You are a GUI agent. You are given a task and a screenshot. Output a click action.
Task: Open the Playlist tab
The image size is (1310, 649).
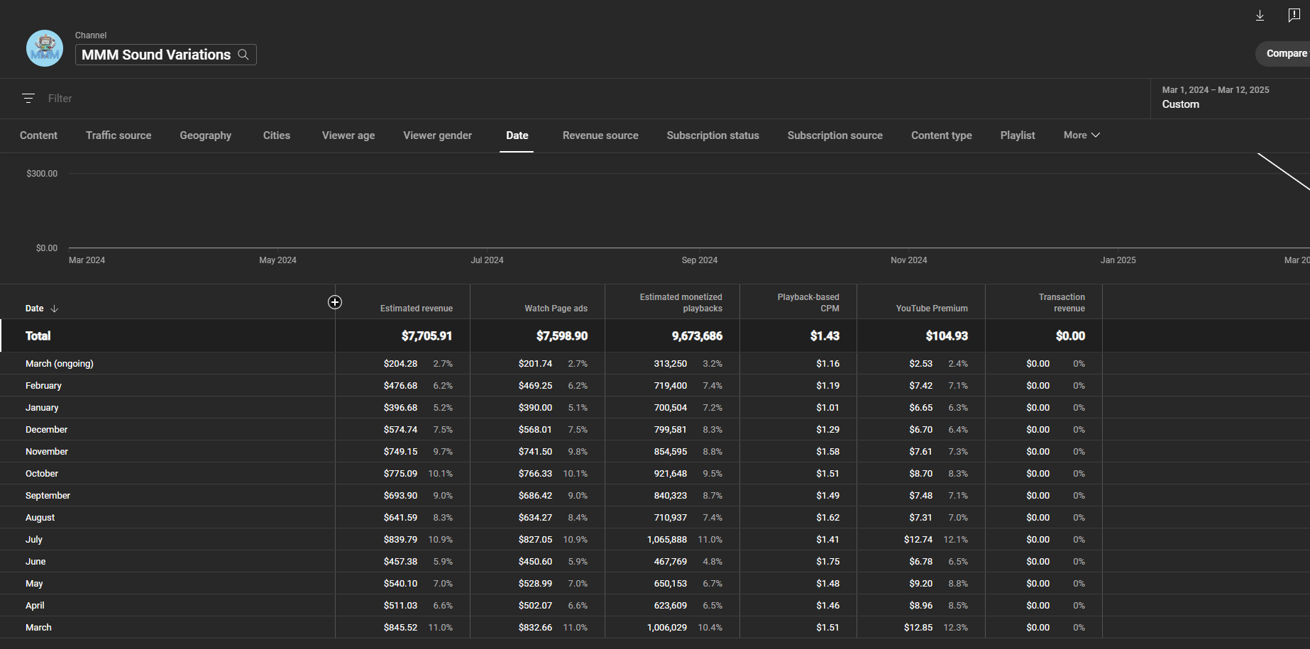coord(1018,135)
